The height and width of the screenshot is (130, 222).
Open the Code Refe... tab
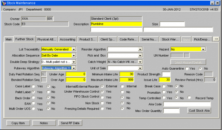(128, 39)
